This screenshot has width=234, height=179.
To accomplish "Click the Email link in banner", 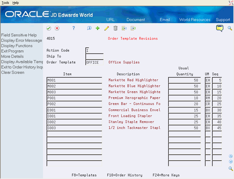I will click(165, 20).
